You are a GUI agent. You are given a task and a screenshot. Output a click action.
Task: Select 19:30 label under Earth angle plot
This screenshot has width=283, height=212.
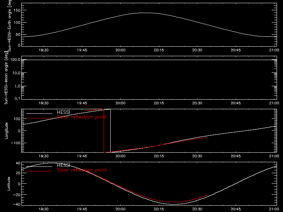[x=44, y=50]
